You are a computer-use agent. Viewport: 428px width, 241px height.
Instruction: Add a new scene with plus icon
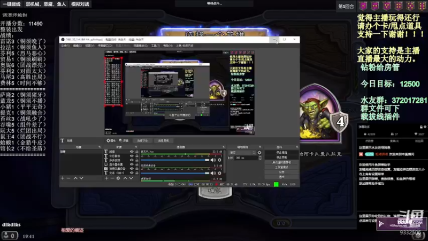point(63,178)
